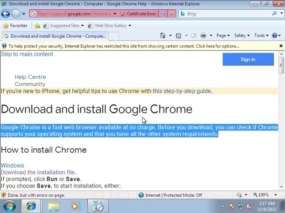Click the Print icon

(203, 36)
